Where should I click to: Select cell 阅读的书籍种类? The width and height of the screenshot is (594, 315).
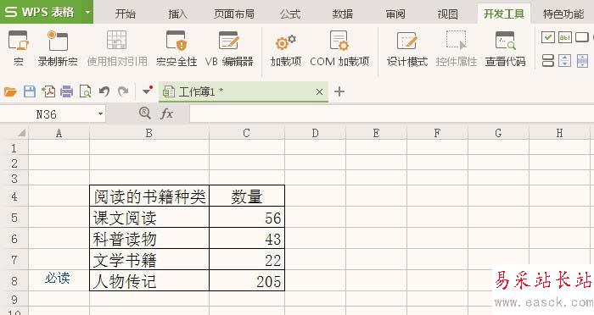click(x=149, y=196)
